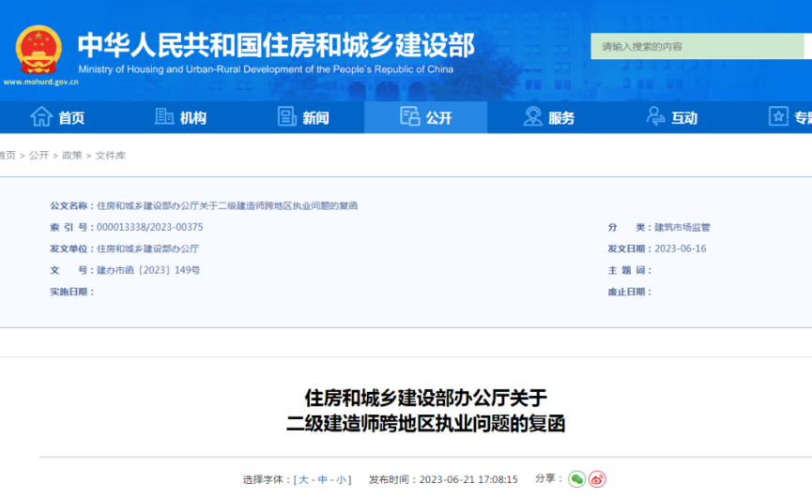Click the star icon beside 专题
The height and width of the screenshot is (498, 812).
pyautogui.click(x=778, y=116)
